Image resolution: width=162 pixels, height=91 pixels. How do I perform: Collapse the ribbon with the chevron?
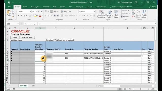coord(155,20)
